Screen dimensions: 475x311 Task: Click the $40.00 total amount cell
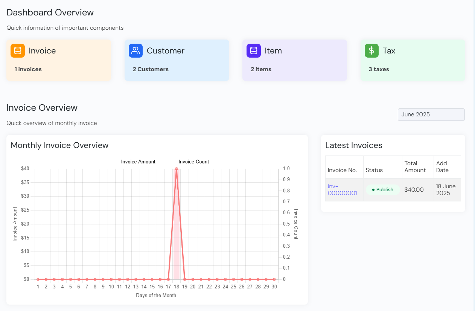pyautogui.click(x=414, y=190)
